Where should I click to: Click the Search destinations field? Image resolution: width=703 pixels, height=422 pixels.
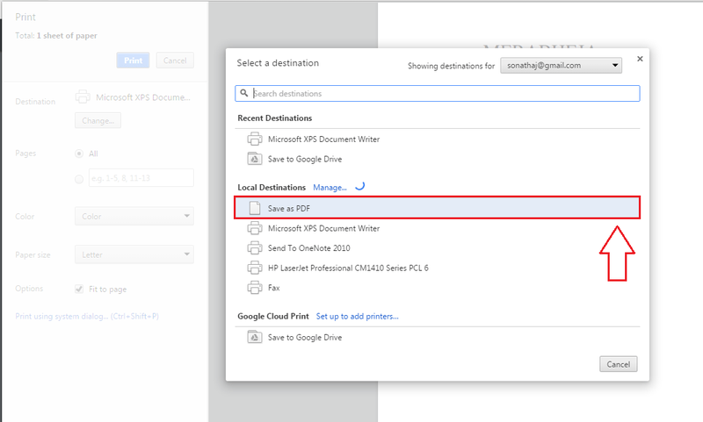click(x=437, y=94)
